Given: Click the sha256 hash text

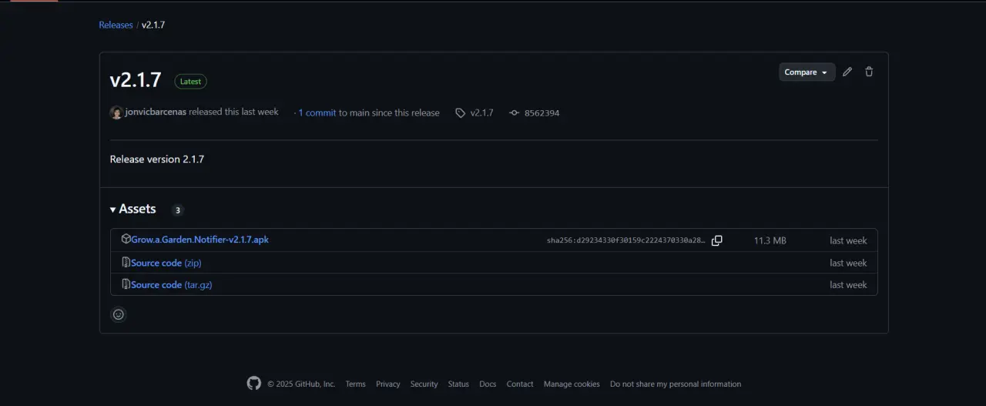Looking at the screenshot, I should click(626, 240).
